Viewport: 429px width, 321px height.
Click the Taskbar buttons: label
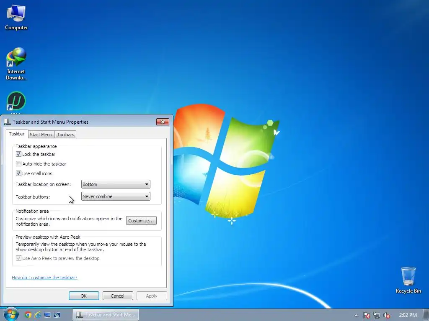[33, 197]
